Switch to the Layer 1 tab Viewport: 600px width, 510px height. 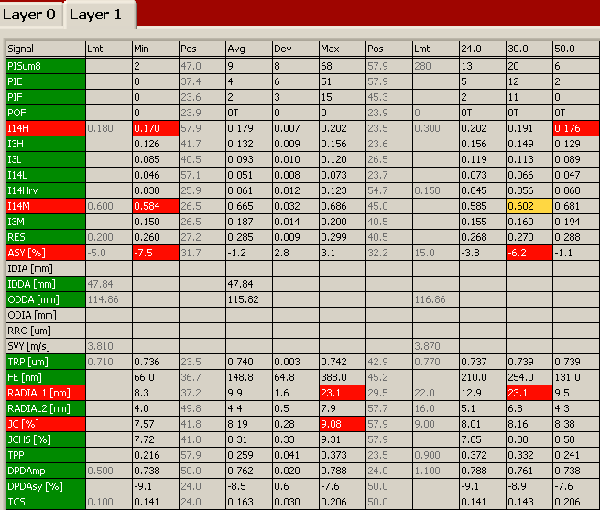[100, 15]
